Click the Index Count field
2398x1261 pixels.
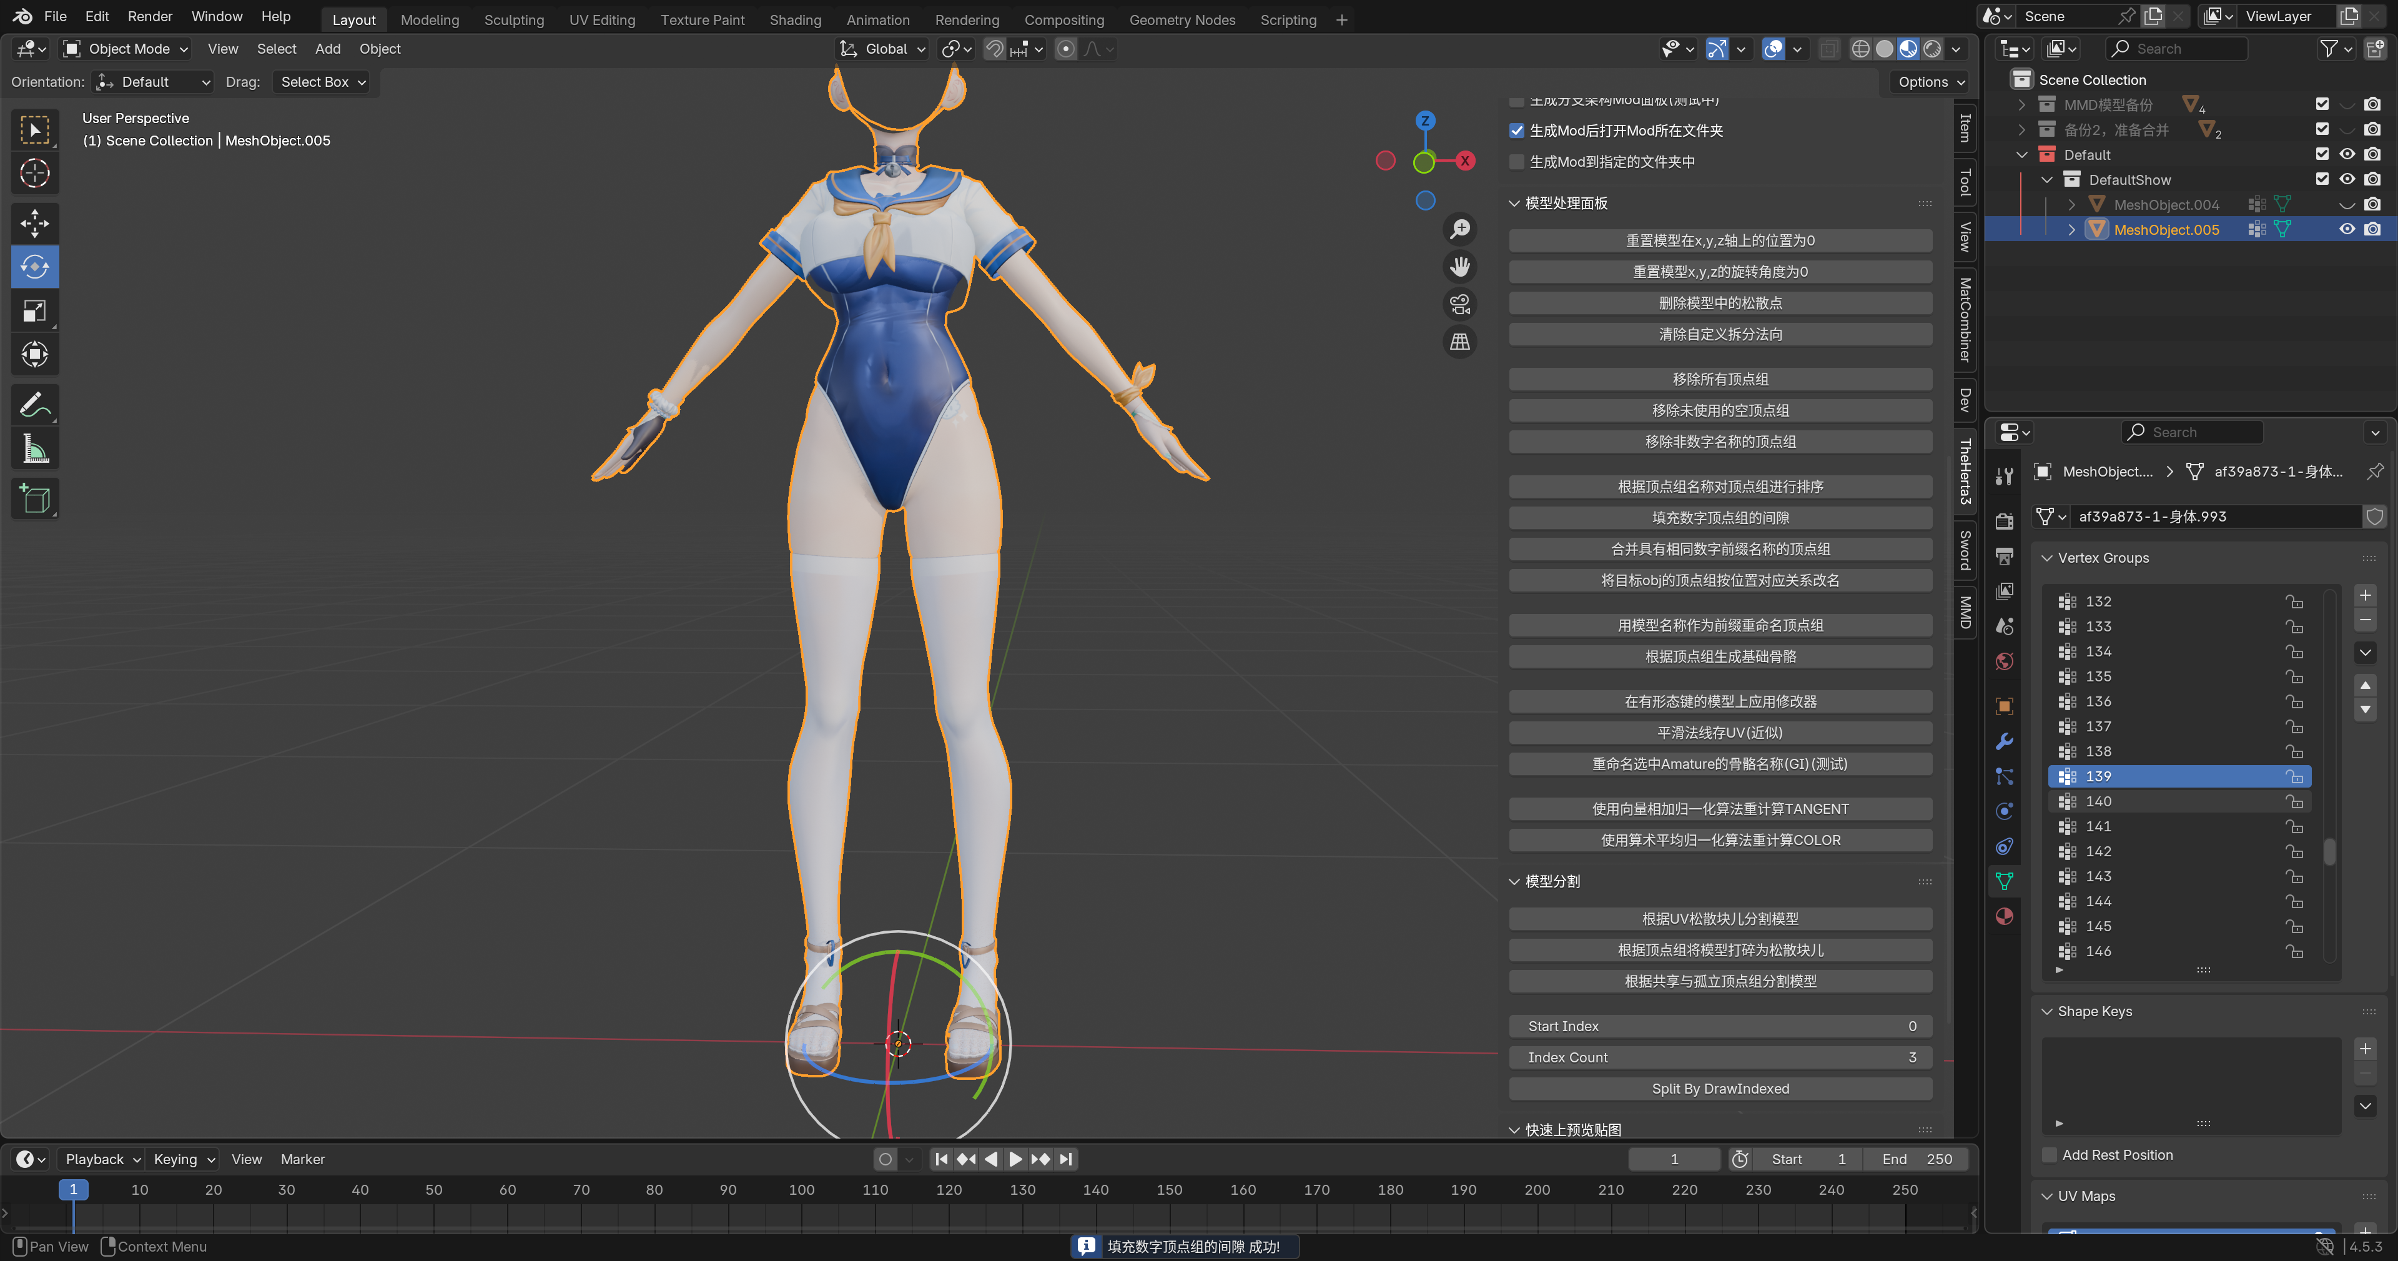point(1719,1057)
